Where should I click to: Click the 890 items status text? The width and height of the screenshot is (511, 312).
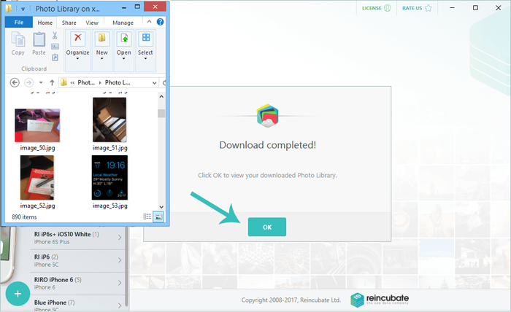pos(24,217)
